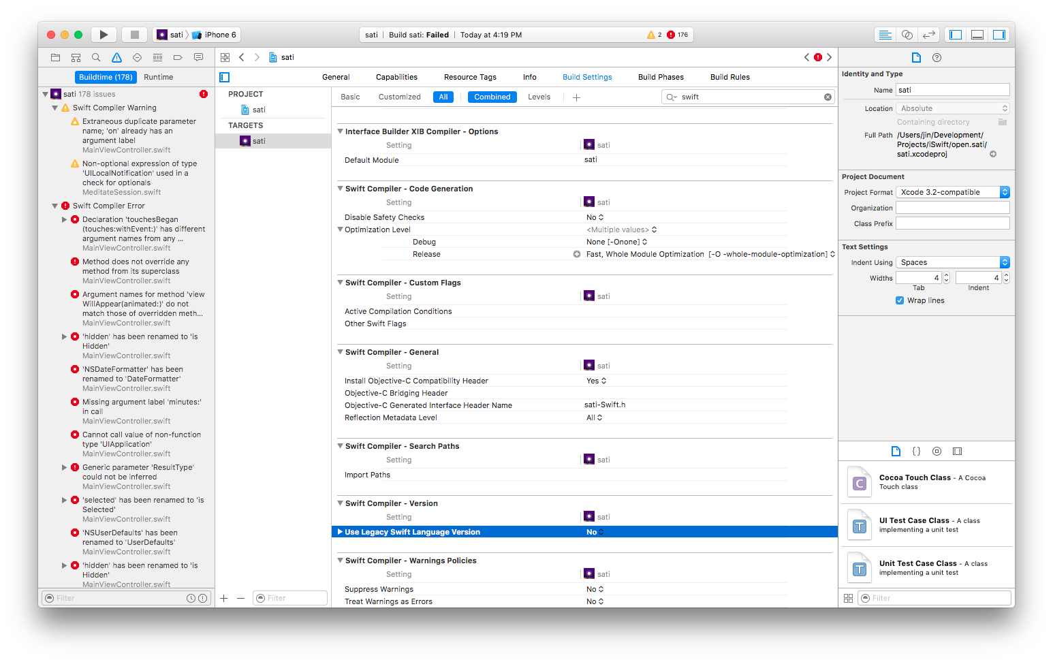The width and height of the screenshot is (1053, 662).
Task: Switch library to icon grid view
Action: 848,598
